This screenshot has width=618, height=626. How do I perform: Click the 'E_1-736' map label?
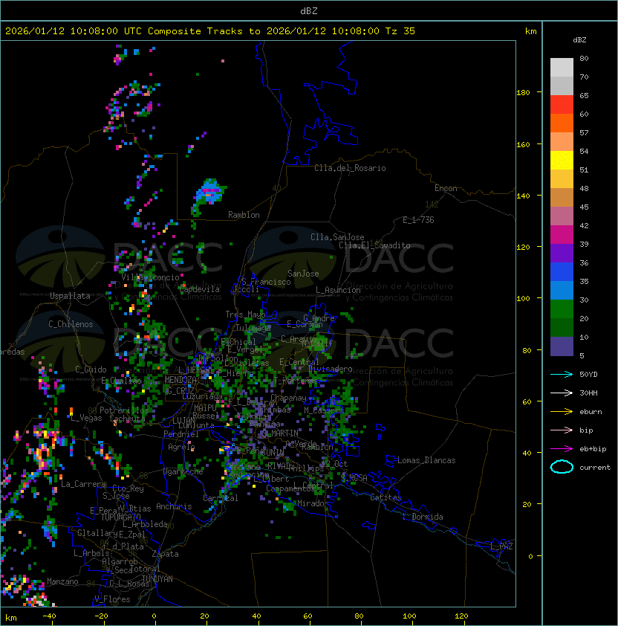tap(418, 220)
